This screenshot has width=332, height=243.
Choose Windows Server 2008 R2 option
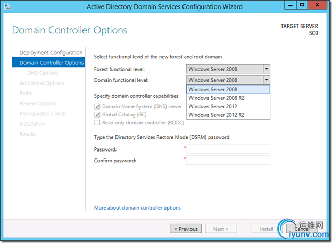click(228, 98)
